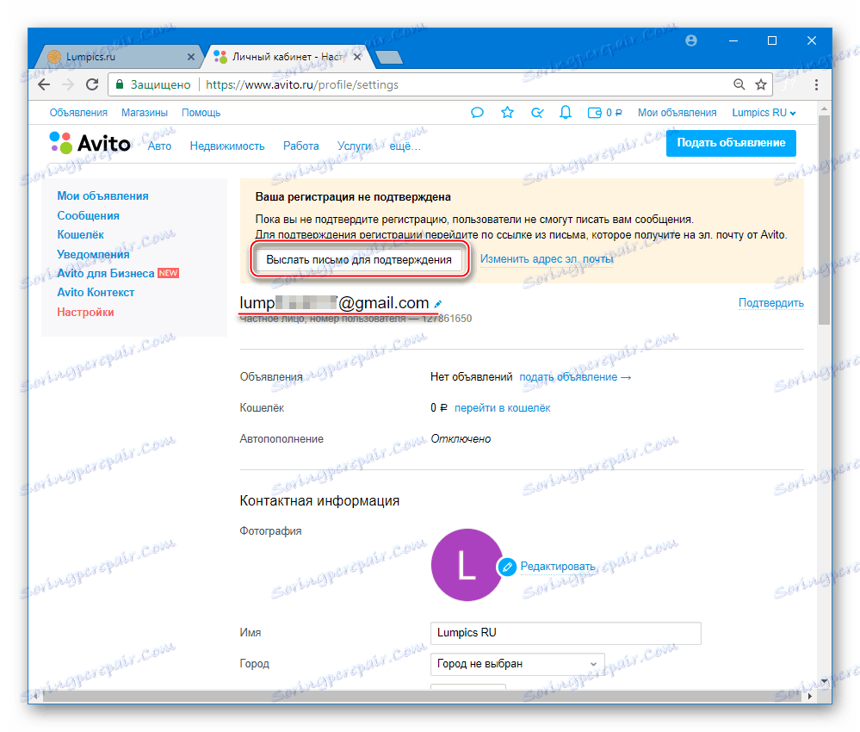The height and width of the screenshot is (732, 860).
Task: Click the address bar URL
Action: 302,84
